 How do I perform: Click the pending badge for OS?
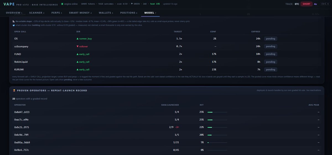pyautogui.click(x=271, y=39)
